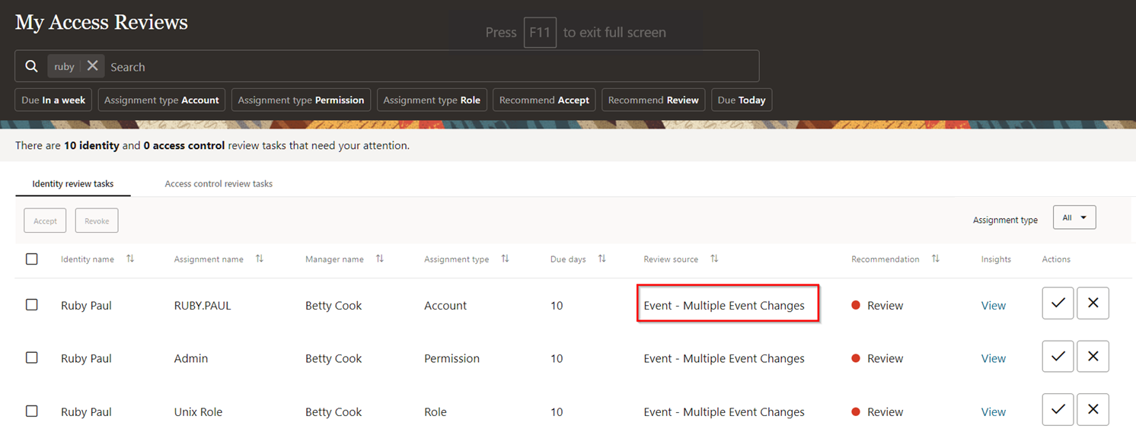Click the Insights column header
The image size is (1136, 429).
(x=996, y=259)
